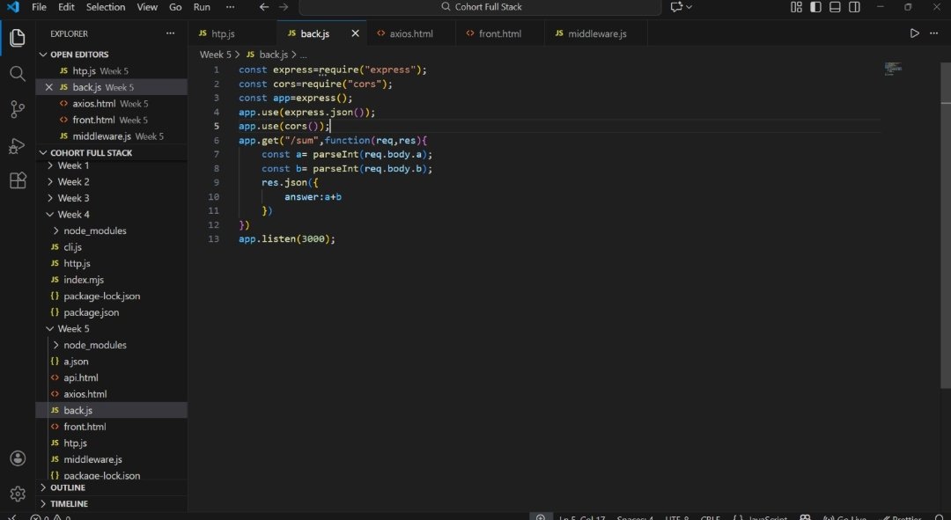Open the Copilot chat dropdown arrow
The width and height of the screenshot is (951, 520).
click(689, 7)
